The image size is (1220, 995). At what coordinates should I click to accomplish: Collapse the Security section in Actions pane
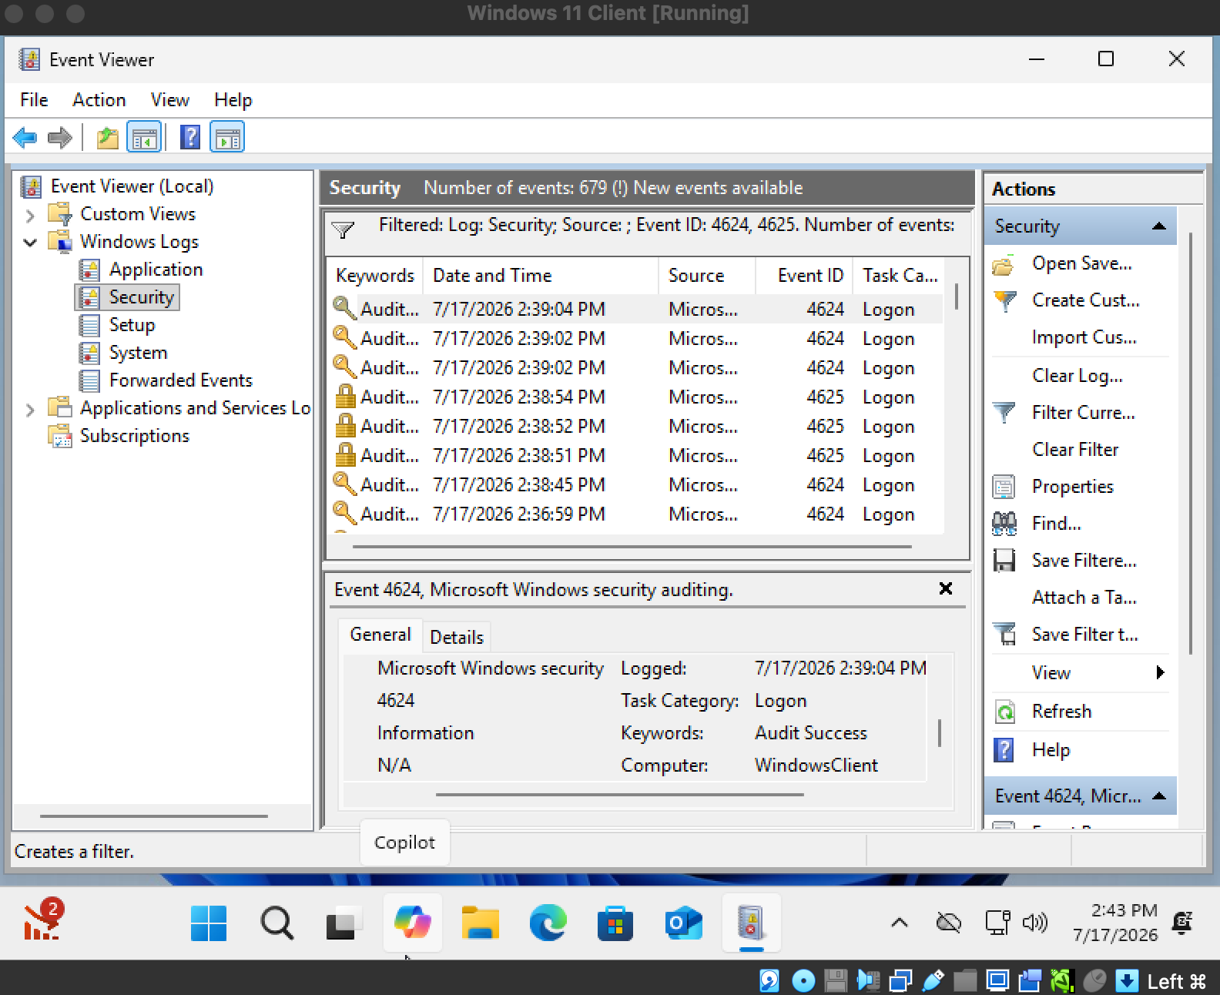(x=1158, y=226)
